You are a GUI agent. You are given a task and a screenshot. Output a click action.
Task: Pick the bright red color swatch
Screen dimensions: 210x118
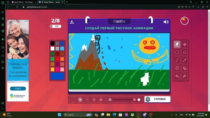(x=57, y=59)
